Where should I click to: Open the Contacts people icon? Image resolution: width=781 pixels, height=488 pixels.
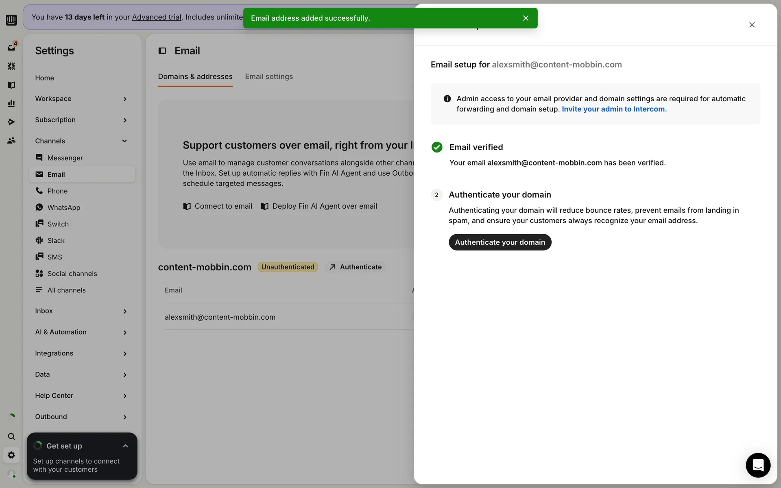pos(11,141)
